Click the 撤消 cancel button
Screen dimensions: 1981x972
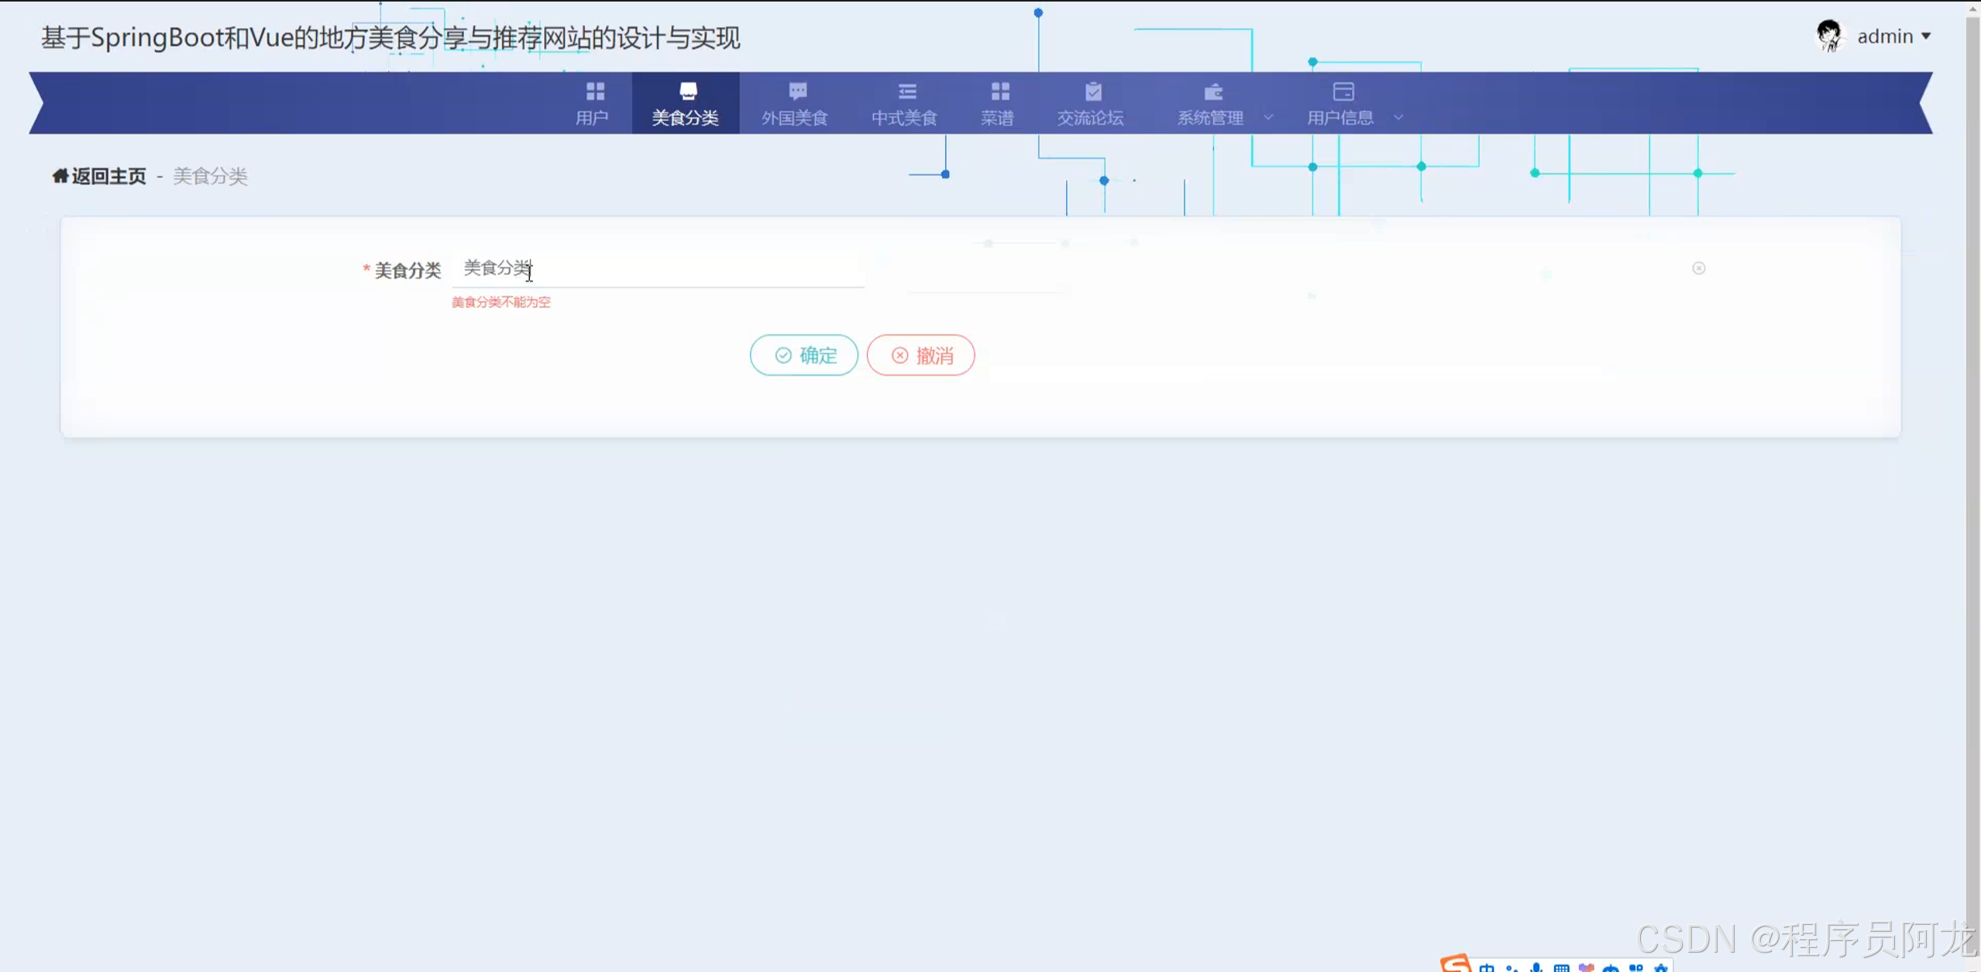coord(920,355)
